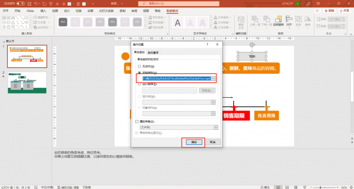
Task: Select 超链接到 radio button
Action: (x=140, y=73)
